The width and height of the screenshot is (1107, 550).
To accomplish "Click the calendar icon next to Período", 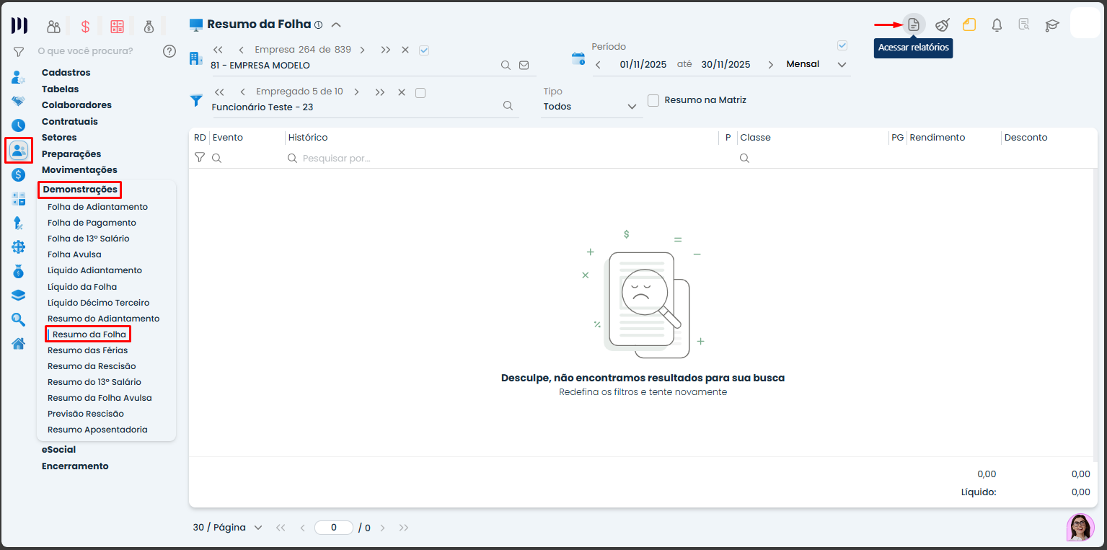I will [x=578, y=59].
